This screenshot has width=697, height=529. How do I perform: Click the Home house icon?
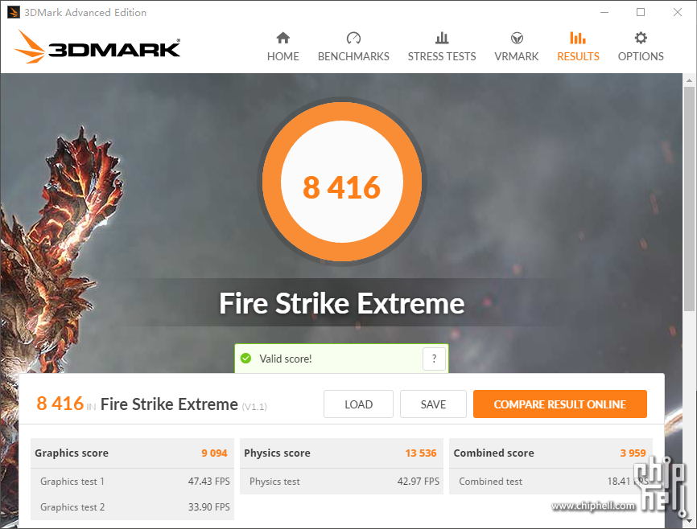(283, 39)
